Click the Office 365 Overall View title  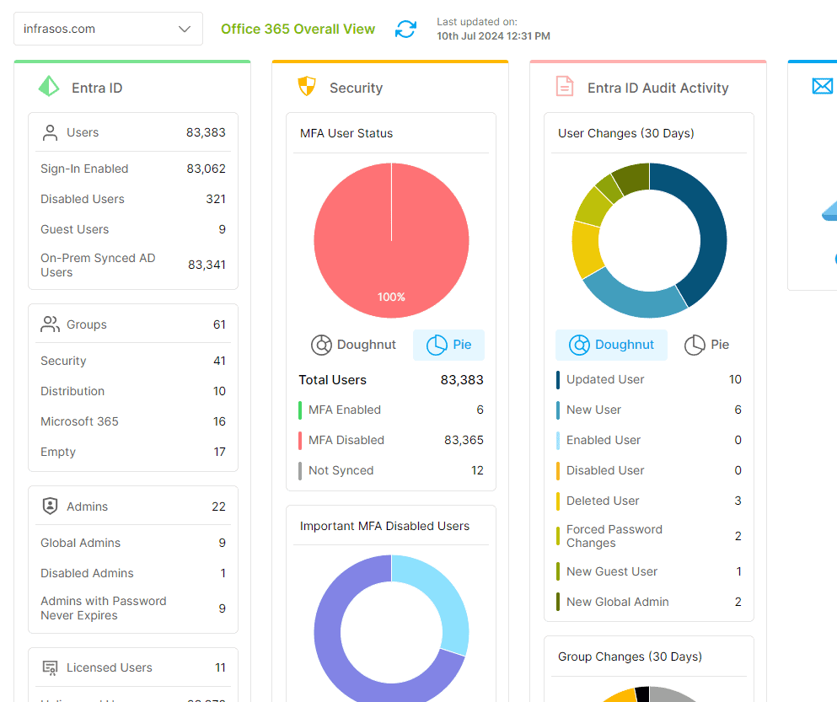298,29
